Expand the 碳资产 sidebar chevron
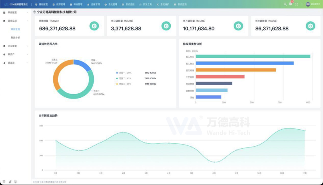 coord(27,55)
